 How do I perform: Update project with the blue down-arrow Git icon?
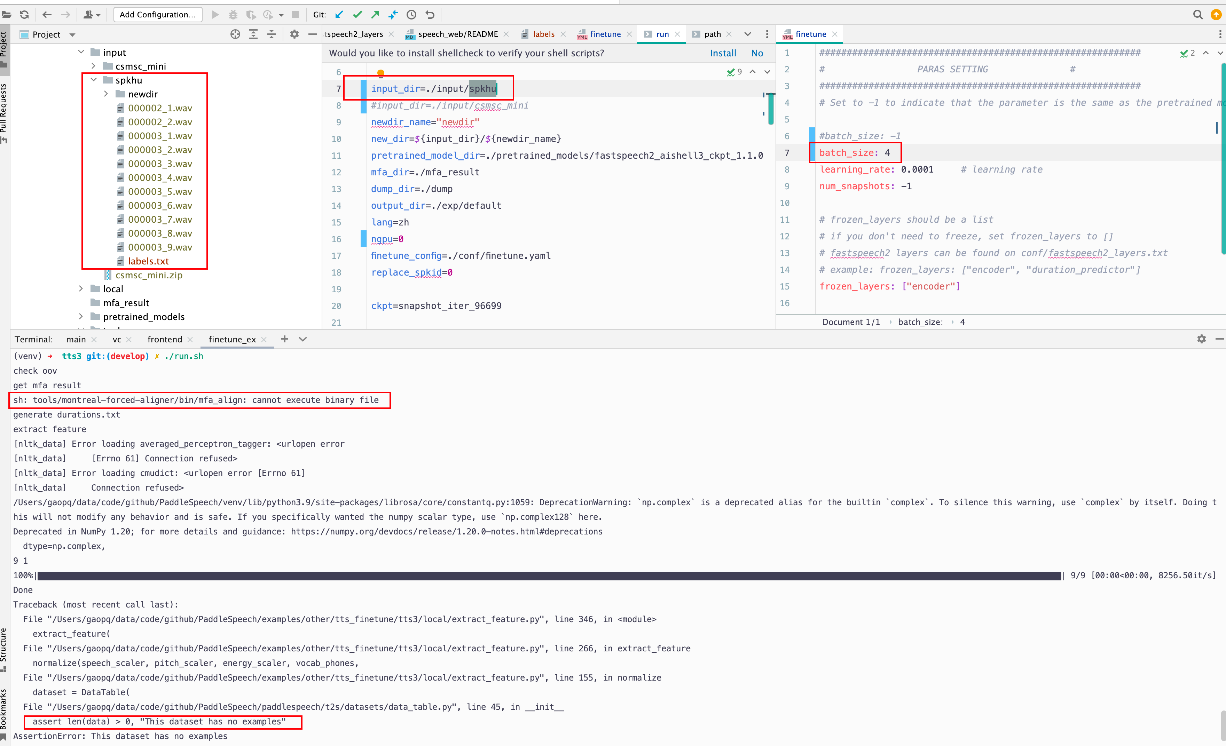(x=339, y=14)
